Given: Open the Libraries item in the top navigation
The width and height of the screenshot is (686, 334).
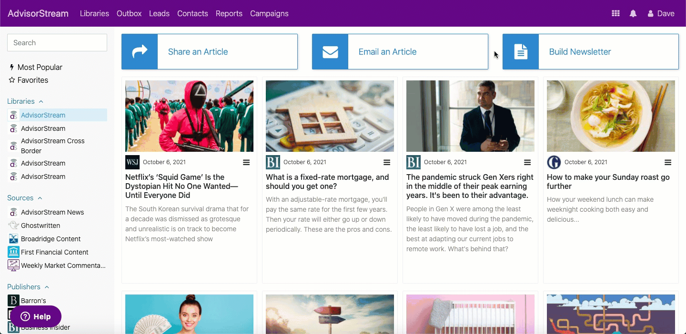Looking at the screenshot, I should click(x=94, y=13).
